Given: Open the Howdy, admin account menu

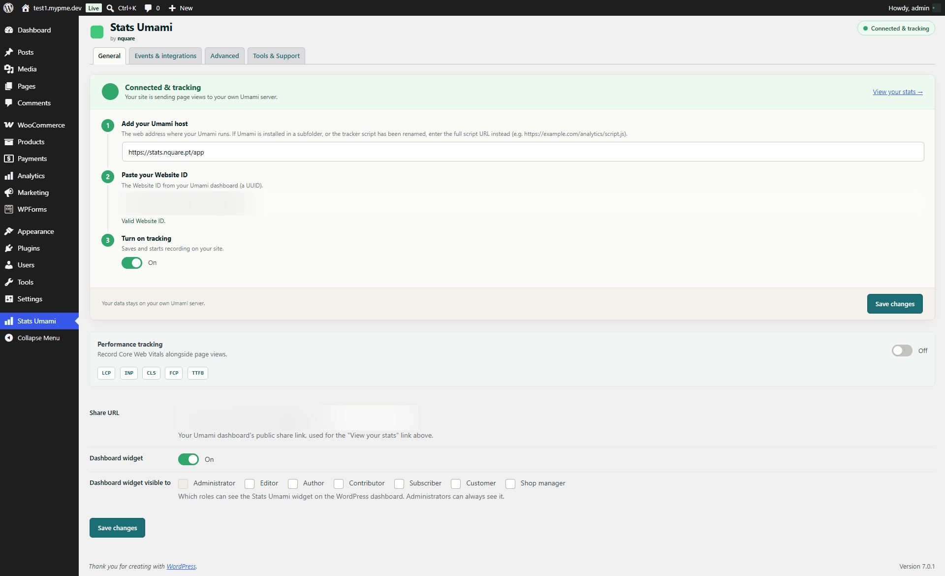Looking at the screenshot, I should coord(914,8).
